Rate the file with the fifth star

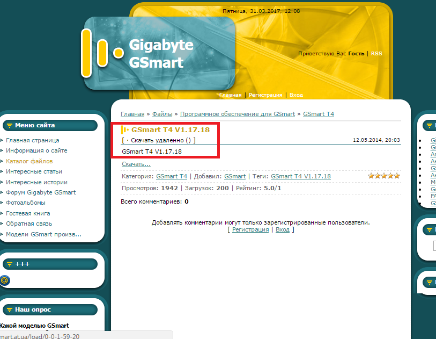[x=397, y=176]
